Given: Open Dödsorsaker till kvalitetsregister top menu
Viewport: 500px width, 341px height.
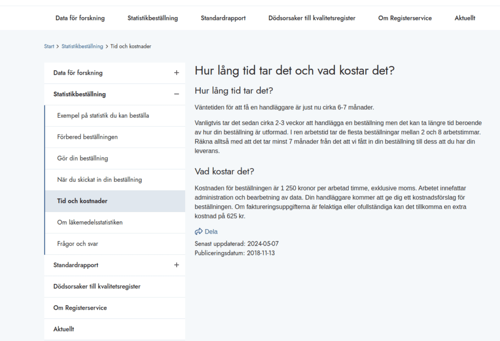Looking at the screenshot, I should (x=312, y=18).
